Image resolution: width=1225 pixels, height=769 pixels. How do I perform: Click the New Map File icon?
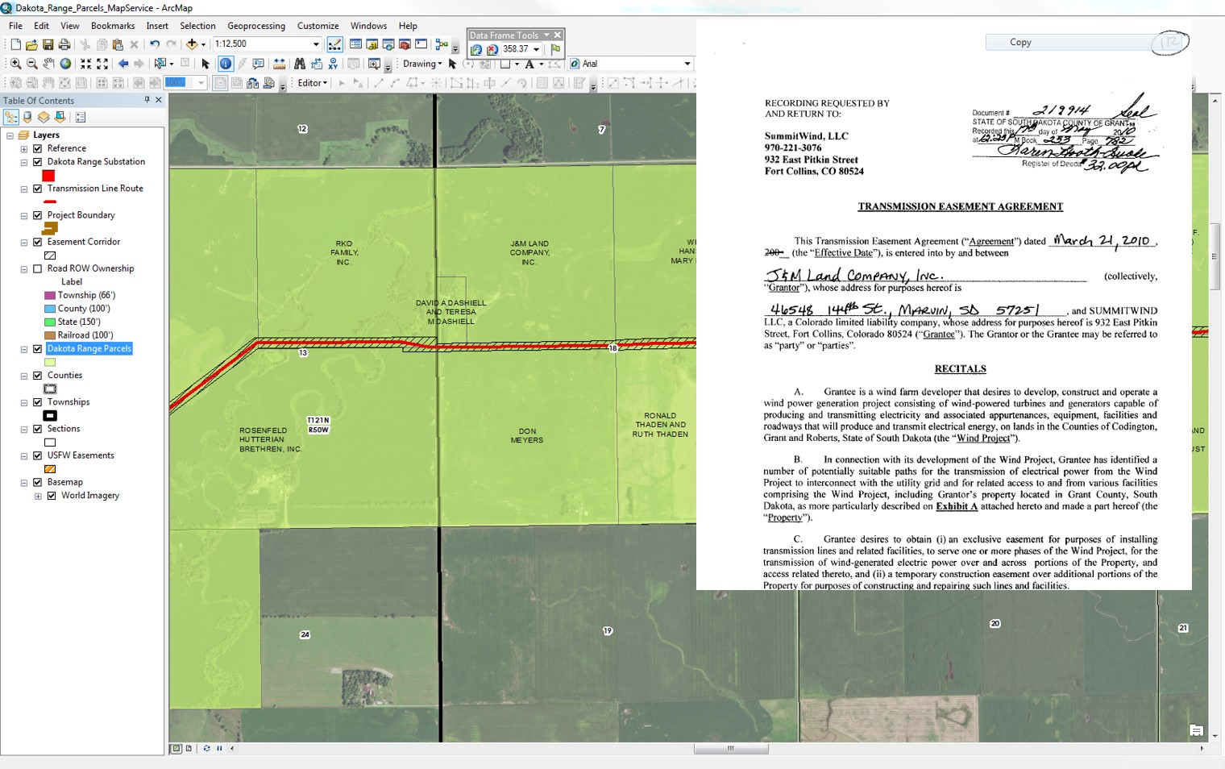pos(15,44)
